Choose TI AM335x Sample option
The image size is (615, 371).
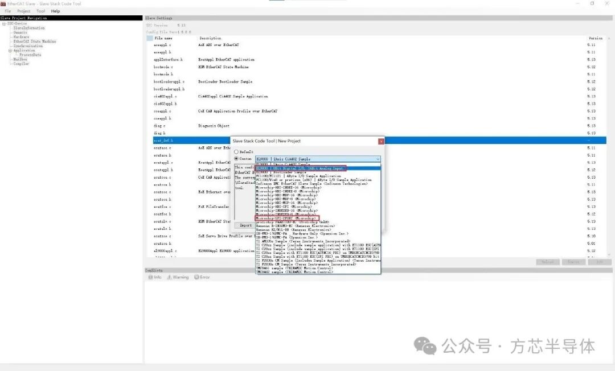[x=318, y=241]
